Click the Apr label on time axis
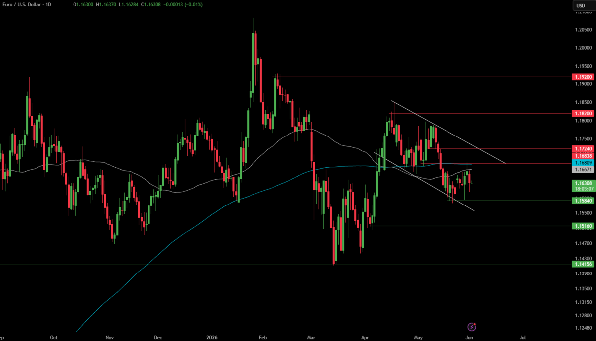 [x=365, y=337]
